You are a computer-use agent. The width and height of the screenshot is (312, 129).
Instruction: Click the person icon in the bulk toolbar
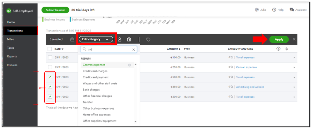tap(120, 39)
